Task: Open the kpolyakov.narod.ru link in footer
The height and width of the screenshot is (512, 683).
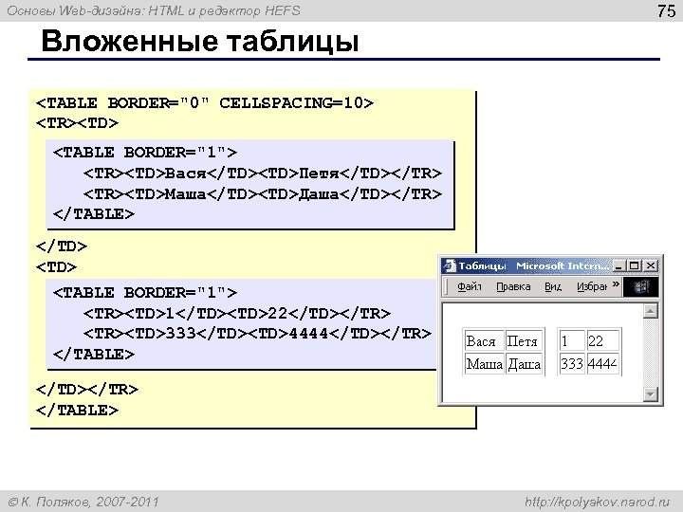Action: (x=598, y=502)
